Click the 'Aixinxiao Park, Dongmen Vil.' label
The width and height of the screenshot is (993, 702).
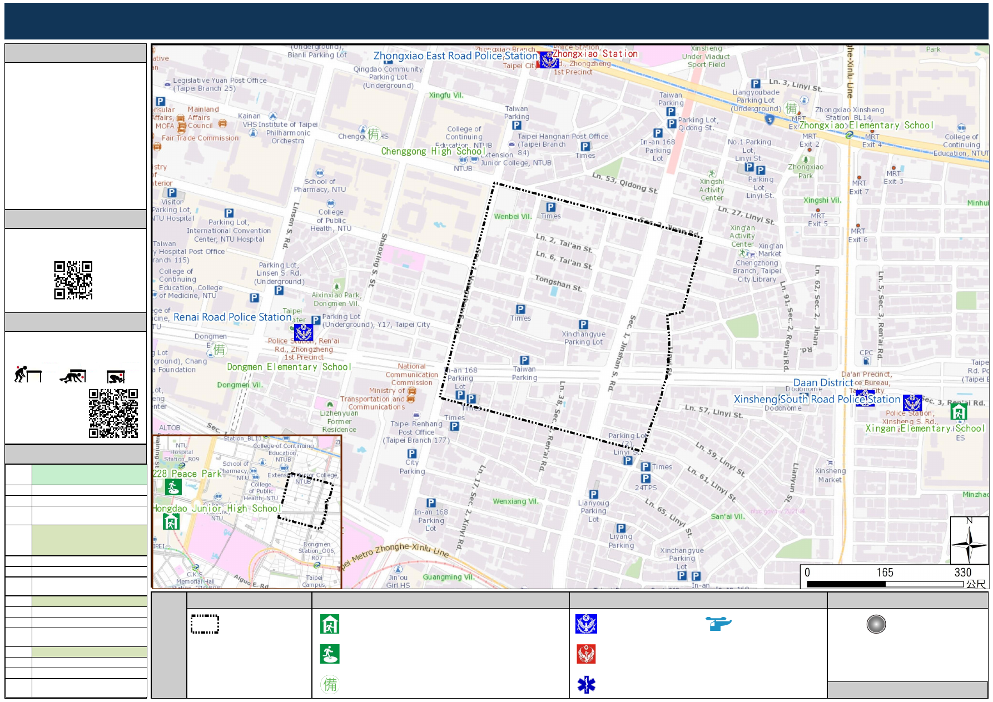click(x=336, y=299)
